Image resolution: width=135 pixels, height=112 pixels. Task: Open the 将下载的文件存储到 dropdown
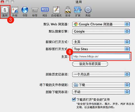tap(101, 85)
